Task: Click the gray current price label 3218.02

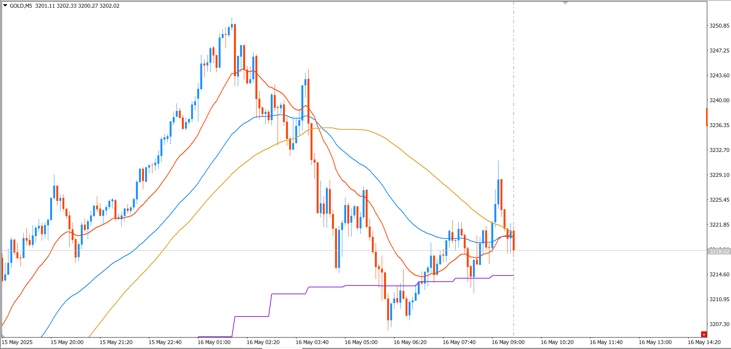Action: point(719,251)
